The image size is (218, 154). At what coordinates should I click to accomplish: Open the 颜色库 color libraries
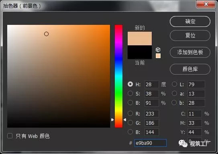tap(190, 69)
